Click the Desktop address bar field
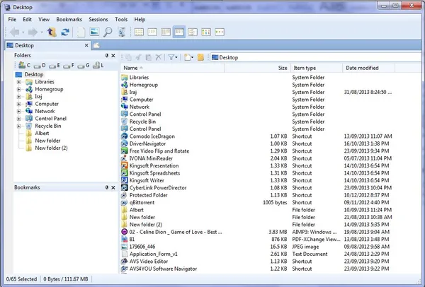Viewport: 425px width, 287px height. click(317, 57)
